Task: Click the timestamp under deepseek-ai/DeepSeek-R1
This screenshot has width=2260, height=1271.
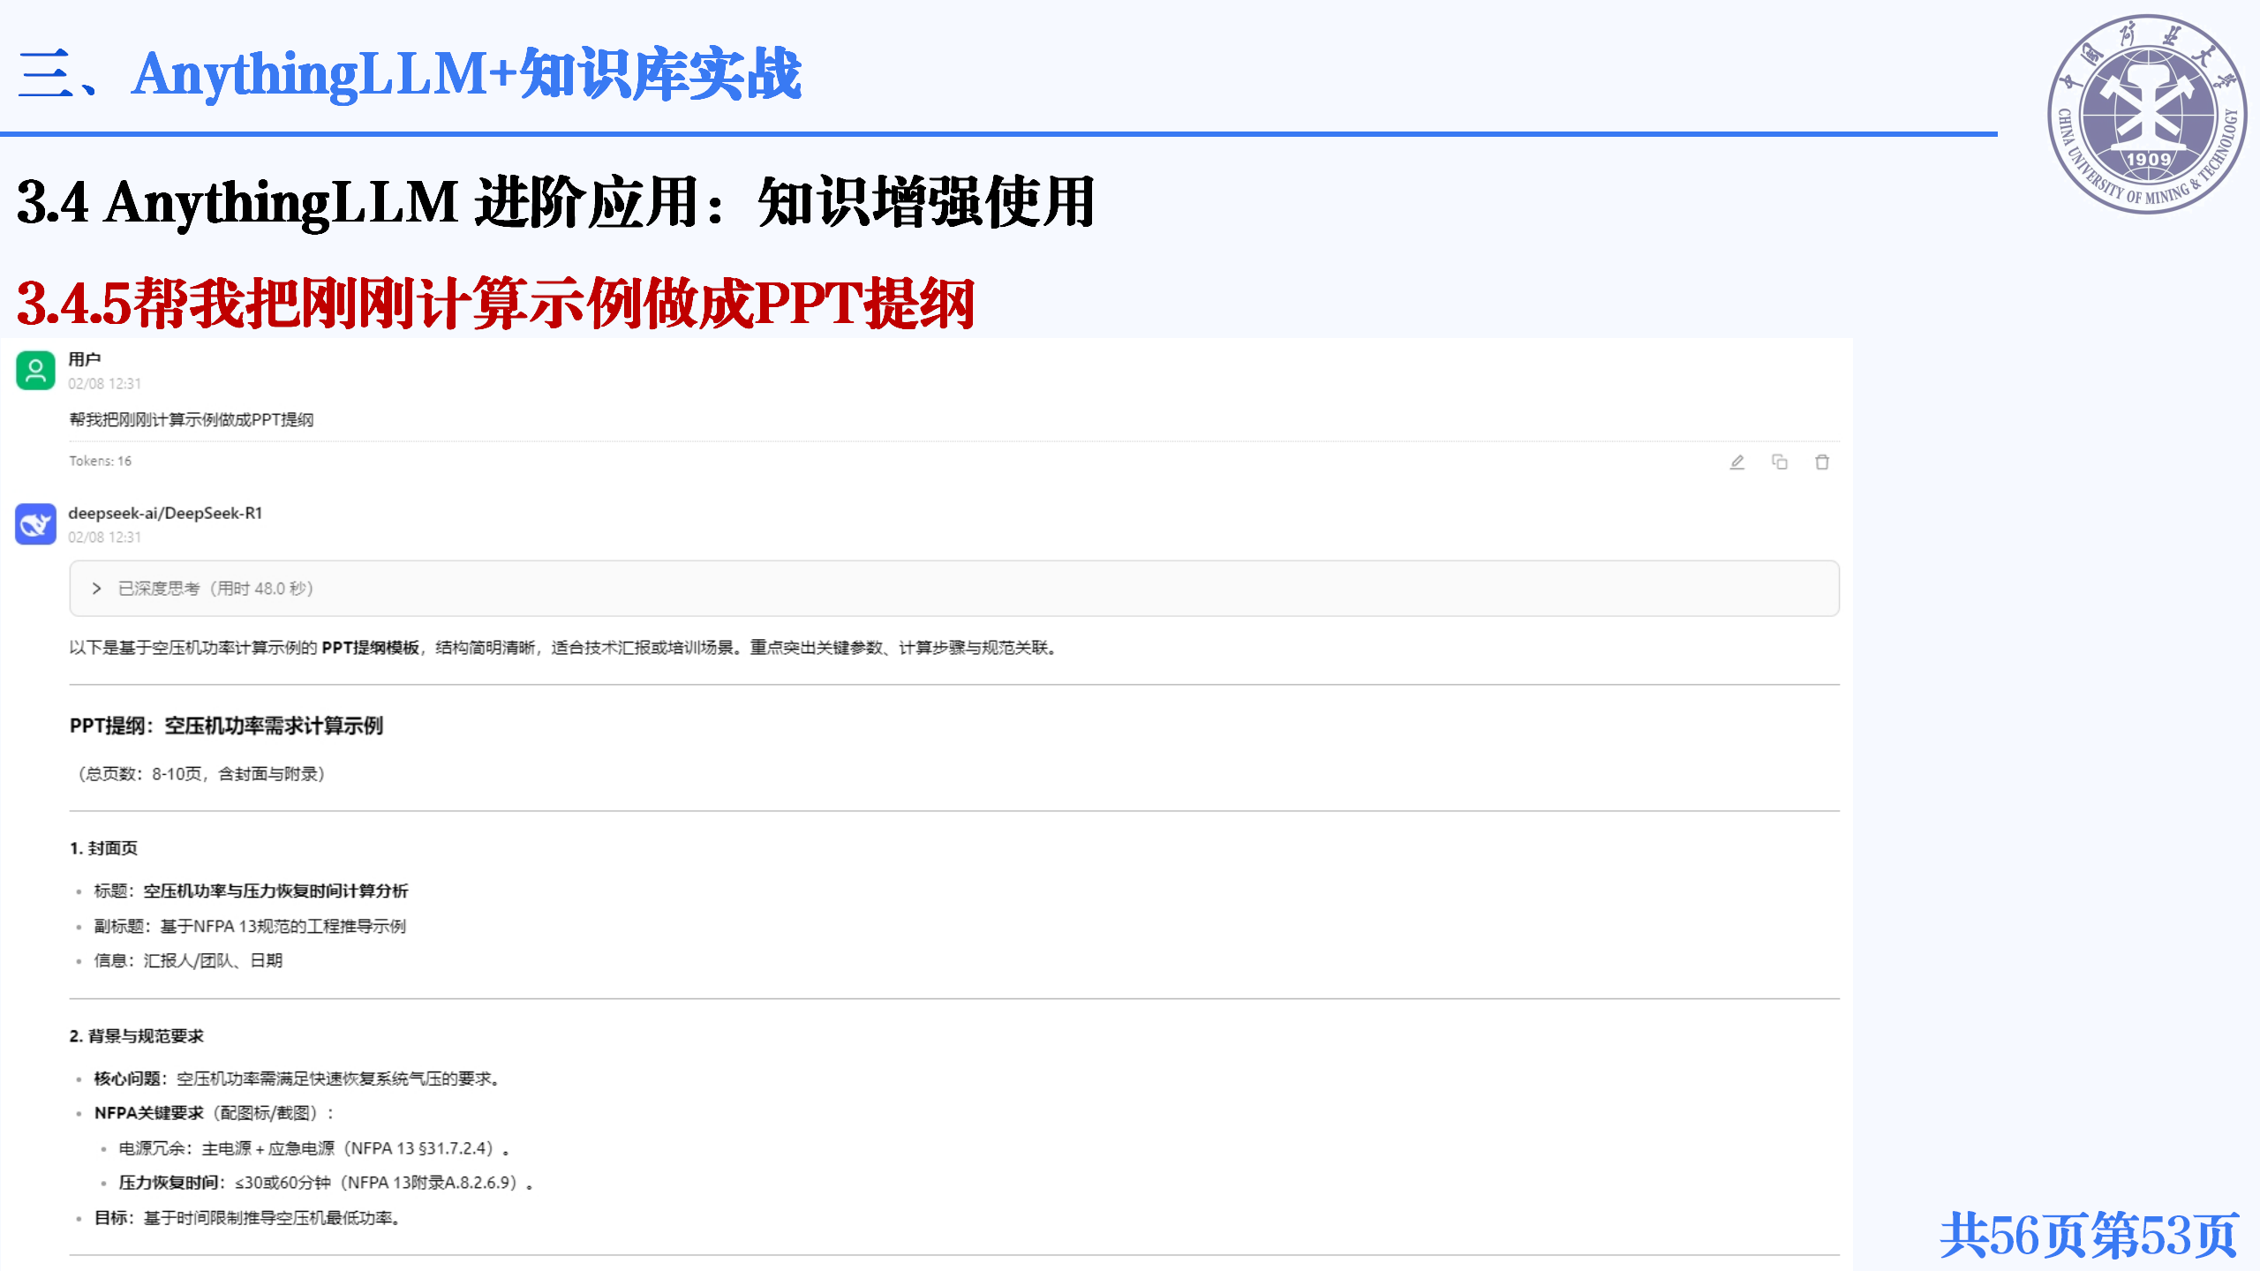Action: pyautogui.click(x=104, y=538)
